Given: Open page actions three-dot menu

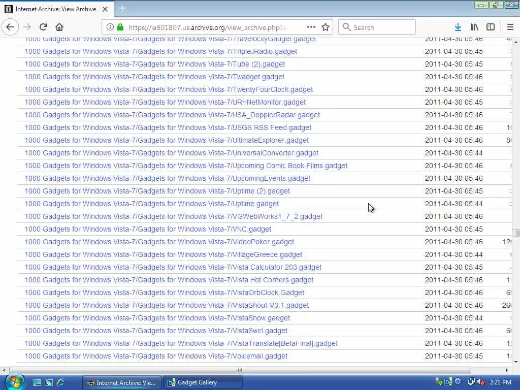Looking at the screenshot, I should click(311, 27).
